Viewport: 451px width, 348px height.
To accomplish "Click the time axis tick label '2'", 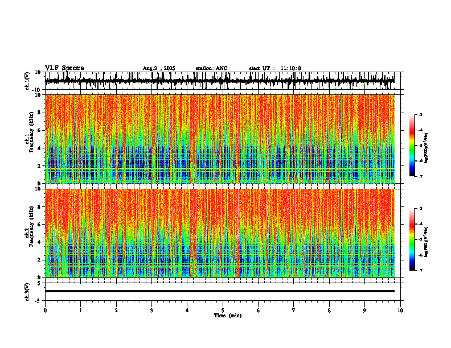I will (x=116, y=310).
